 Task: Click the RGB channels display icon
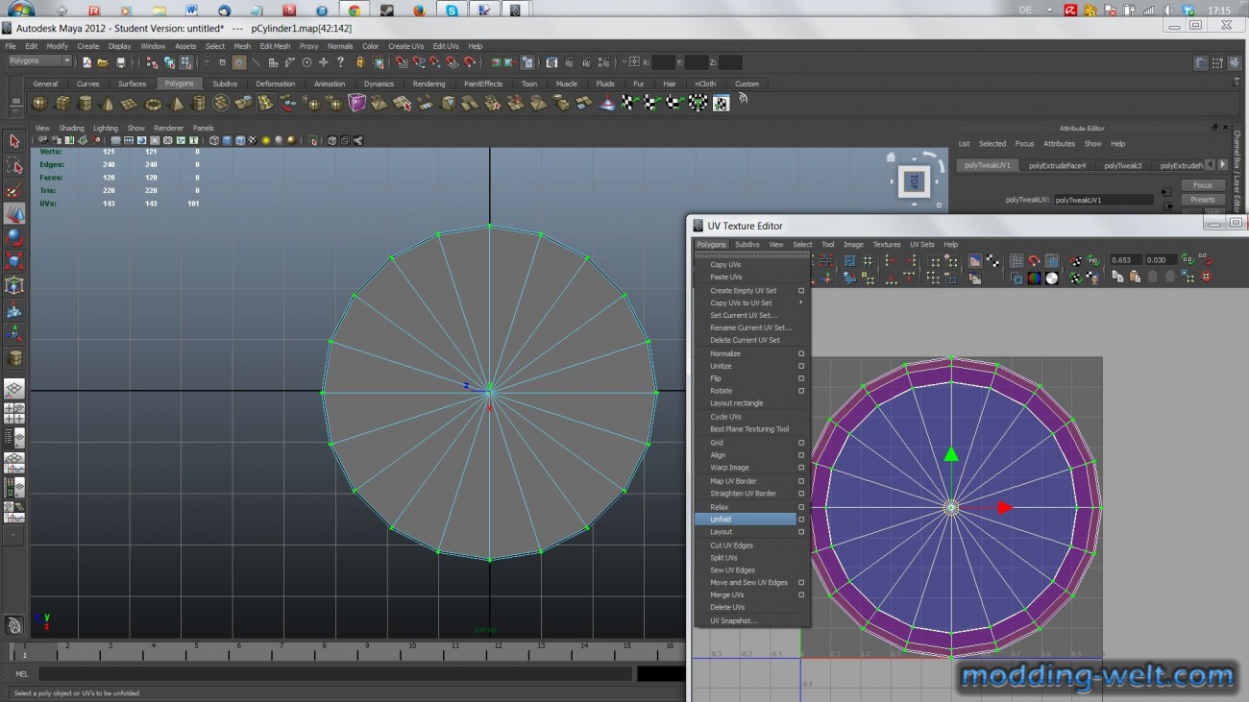pyautogui.click(x=1034, y=278)
